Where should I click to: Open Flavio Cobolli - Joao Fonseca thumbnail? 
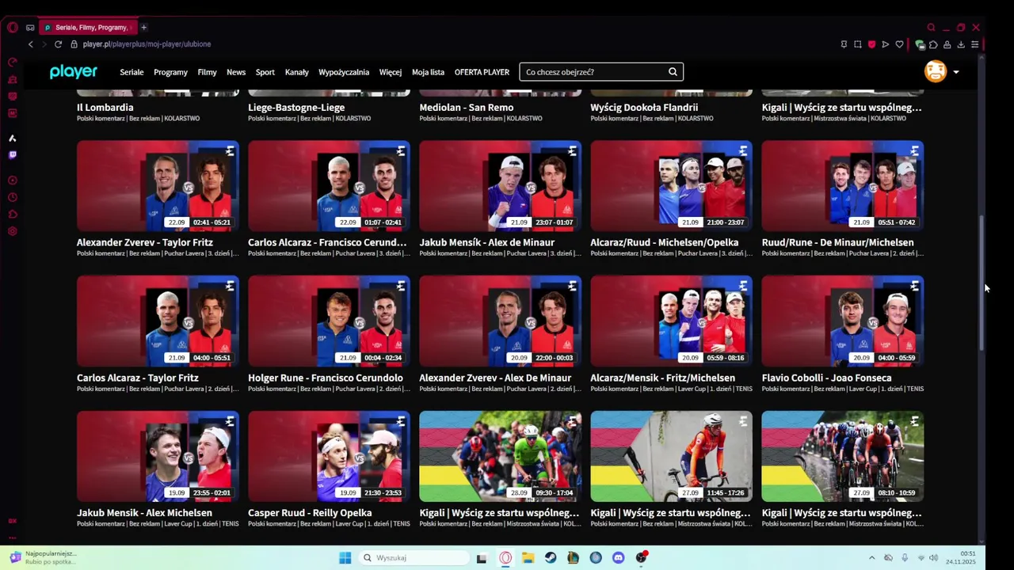point(842,321)
